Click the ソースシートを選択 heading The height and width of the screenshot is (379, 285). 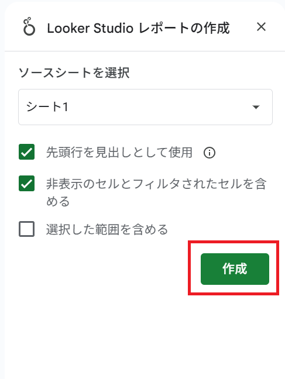[x=74, y=73]
